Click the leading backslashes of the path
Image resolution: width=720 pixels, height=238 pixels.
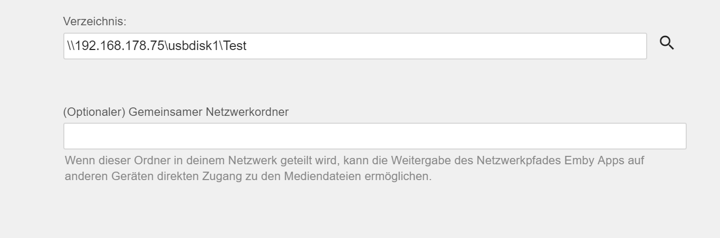(71, 46)
